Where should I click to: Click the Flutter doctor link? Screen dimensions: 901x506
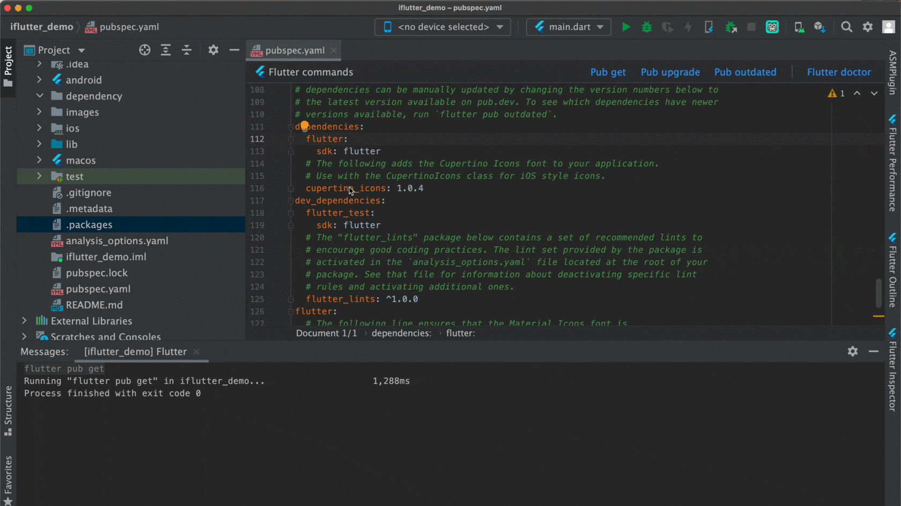[839, 72]
